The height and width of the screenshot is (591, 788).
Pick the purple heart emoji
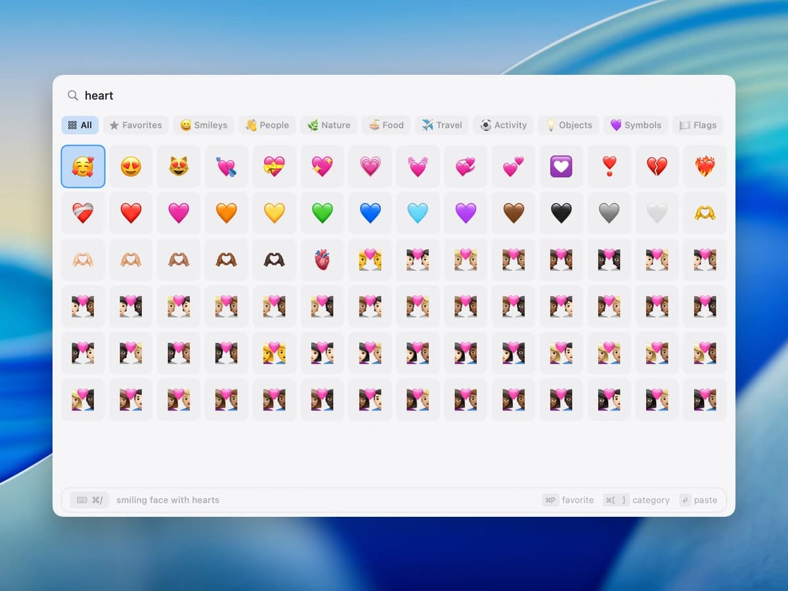click(466, 213)
